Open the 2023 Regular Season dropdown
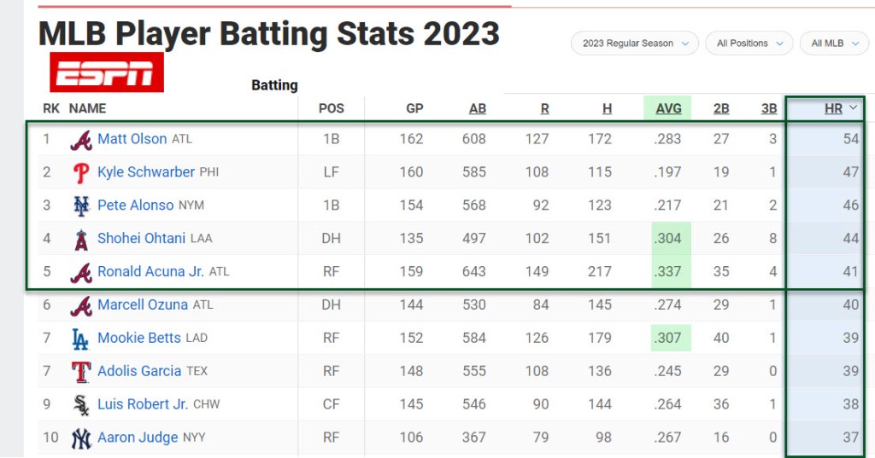The image size is (875, 458). (x=636, y=43)
